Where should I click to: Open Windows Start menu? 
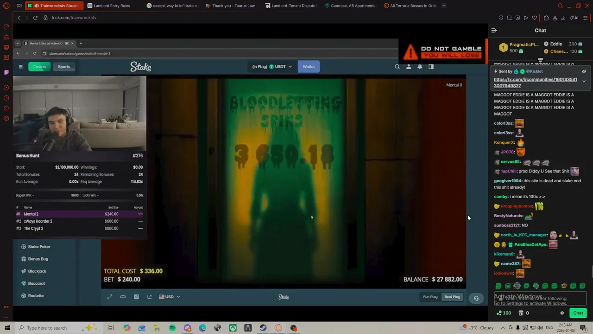7,328
